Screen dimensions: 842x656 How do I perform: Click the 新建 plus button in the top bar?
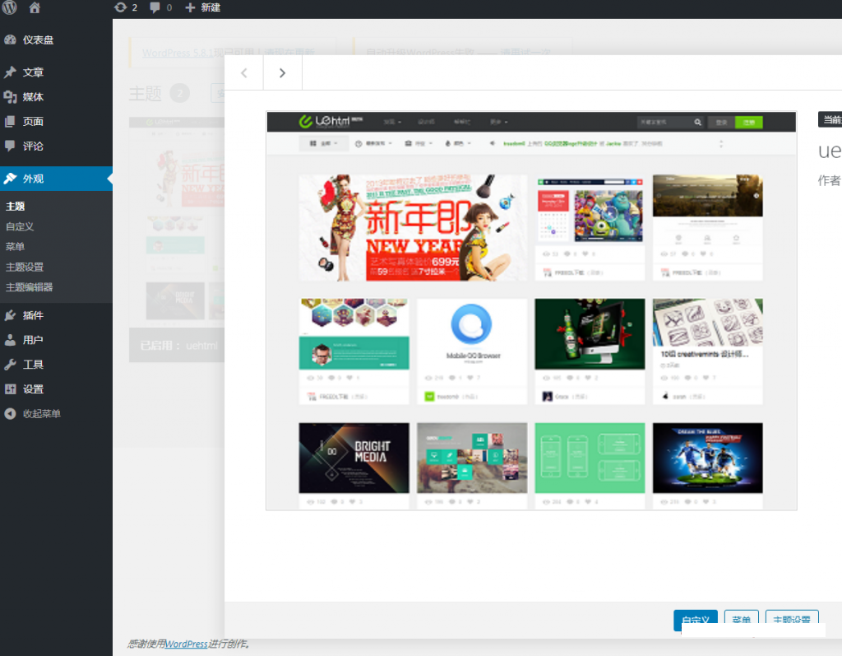coord(203,7)
